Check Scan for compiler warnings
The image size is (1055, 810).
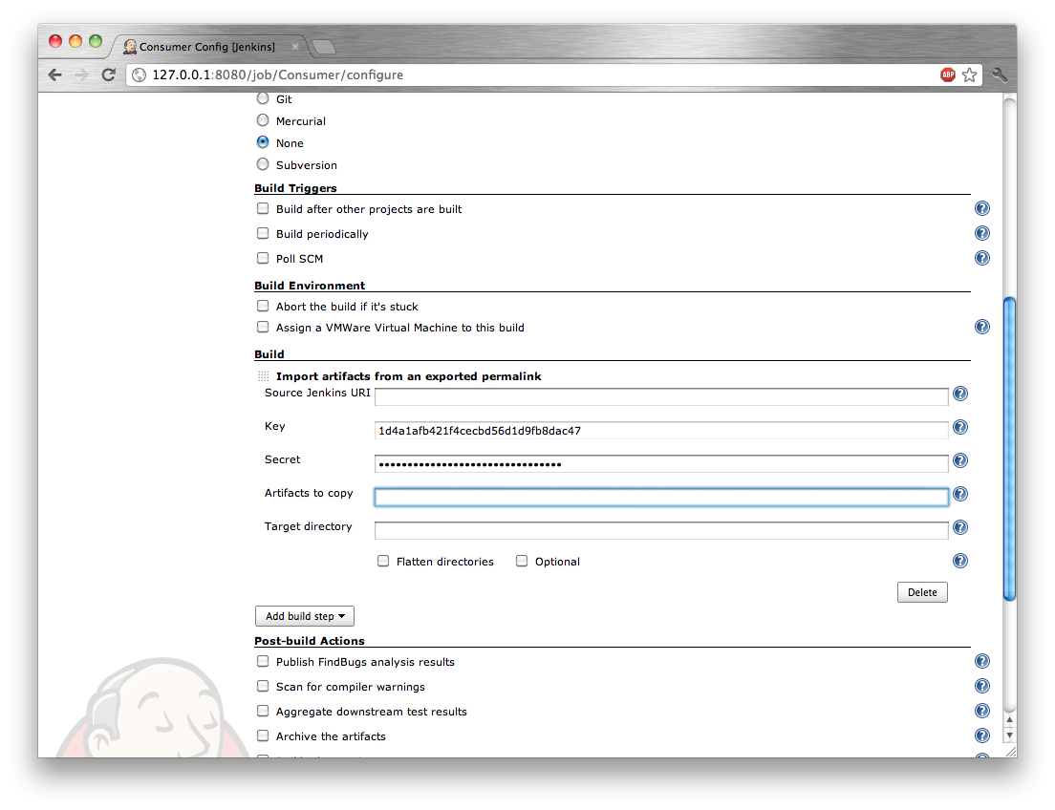click(263, 686)
